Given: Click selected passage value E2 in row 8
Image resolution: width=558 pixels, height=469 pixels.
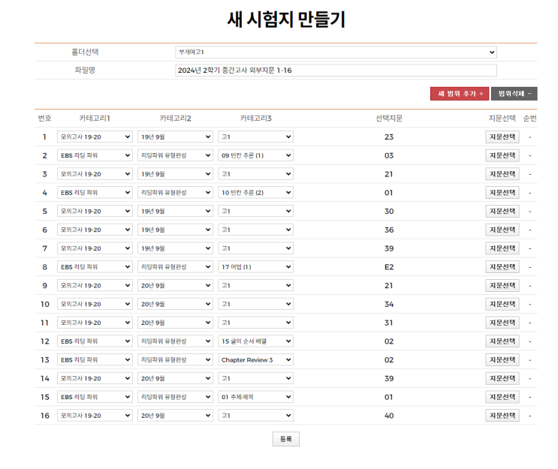Looking at the screenshot, I should coord(389,267).
